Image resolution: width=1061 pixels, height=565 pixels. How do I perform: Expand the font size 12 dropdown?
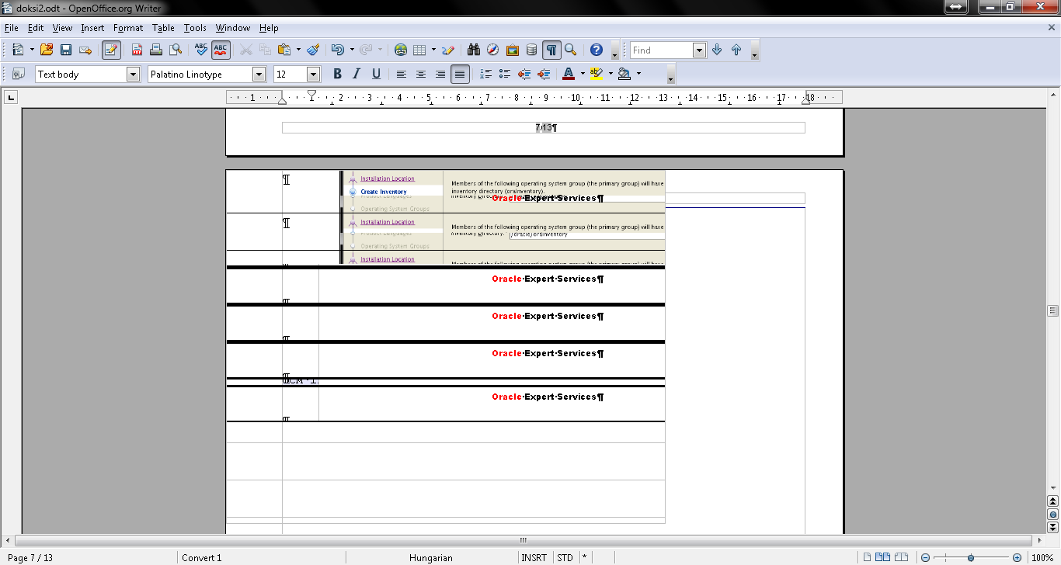click(x=313, y=74)
